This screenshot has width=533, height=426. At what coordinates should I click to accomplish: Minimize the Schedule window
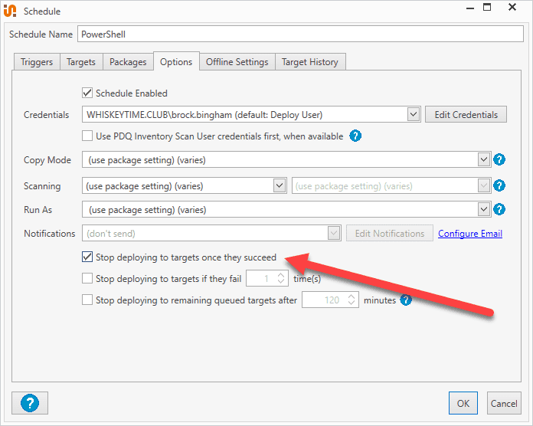coord(470,8)
